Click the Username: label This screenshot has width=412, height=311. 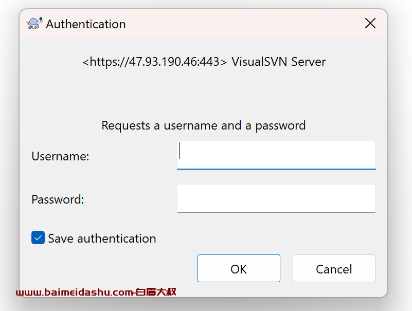coord(60,156)
